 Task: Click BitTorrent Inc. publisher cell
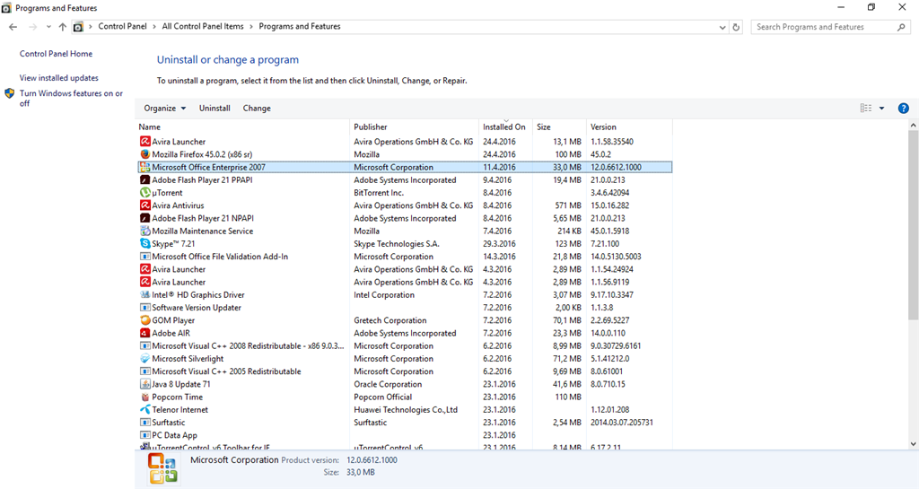379,193
